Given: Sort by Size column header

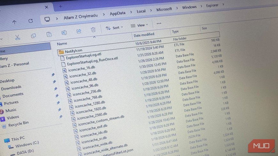Looking at the screenshot, I should pos(204,28).
